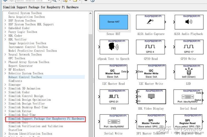Select the ALSA Audio Playback speaker block
The height and width of the screenshot is (137, 207).
[189, 22]
